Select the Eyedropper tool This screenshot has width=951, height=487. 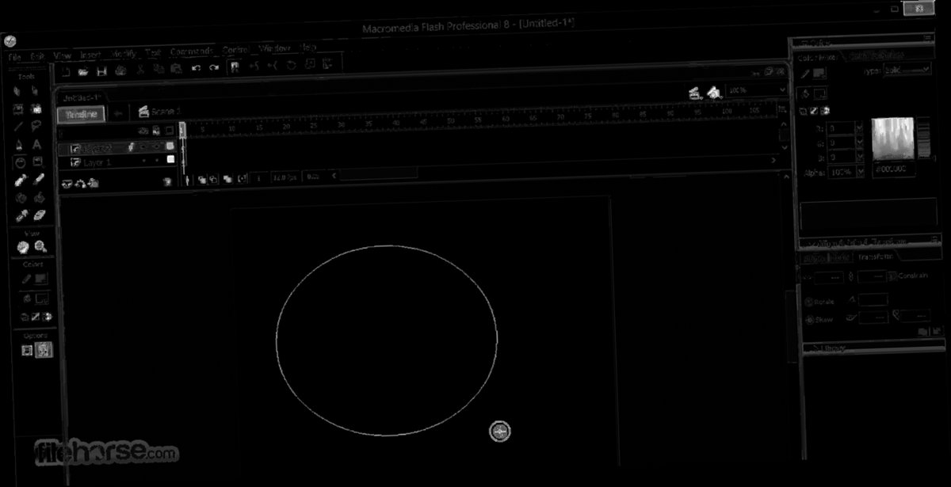[22, 215]
